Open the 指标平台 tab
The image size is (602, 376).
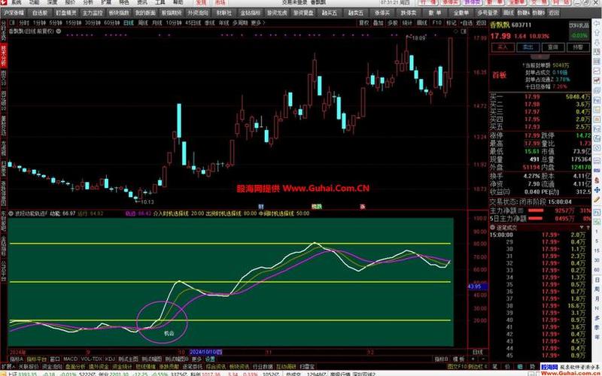37,359
